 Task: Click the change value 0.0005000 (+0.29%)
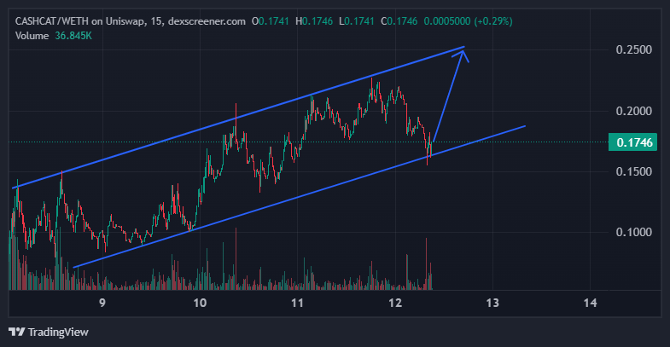coord(468,21)
